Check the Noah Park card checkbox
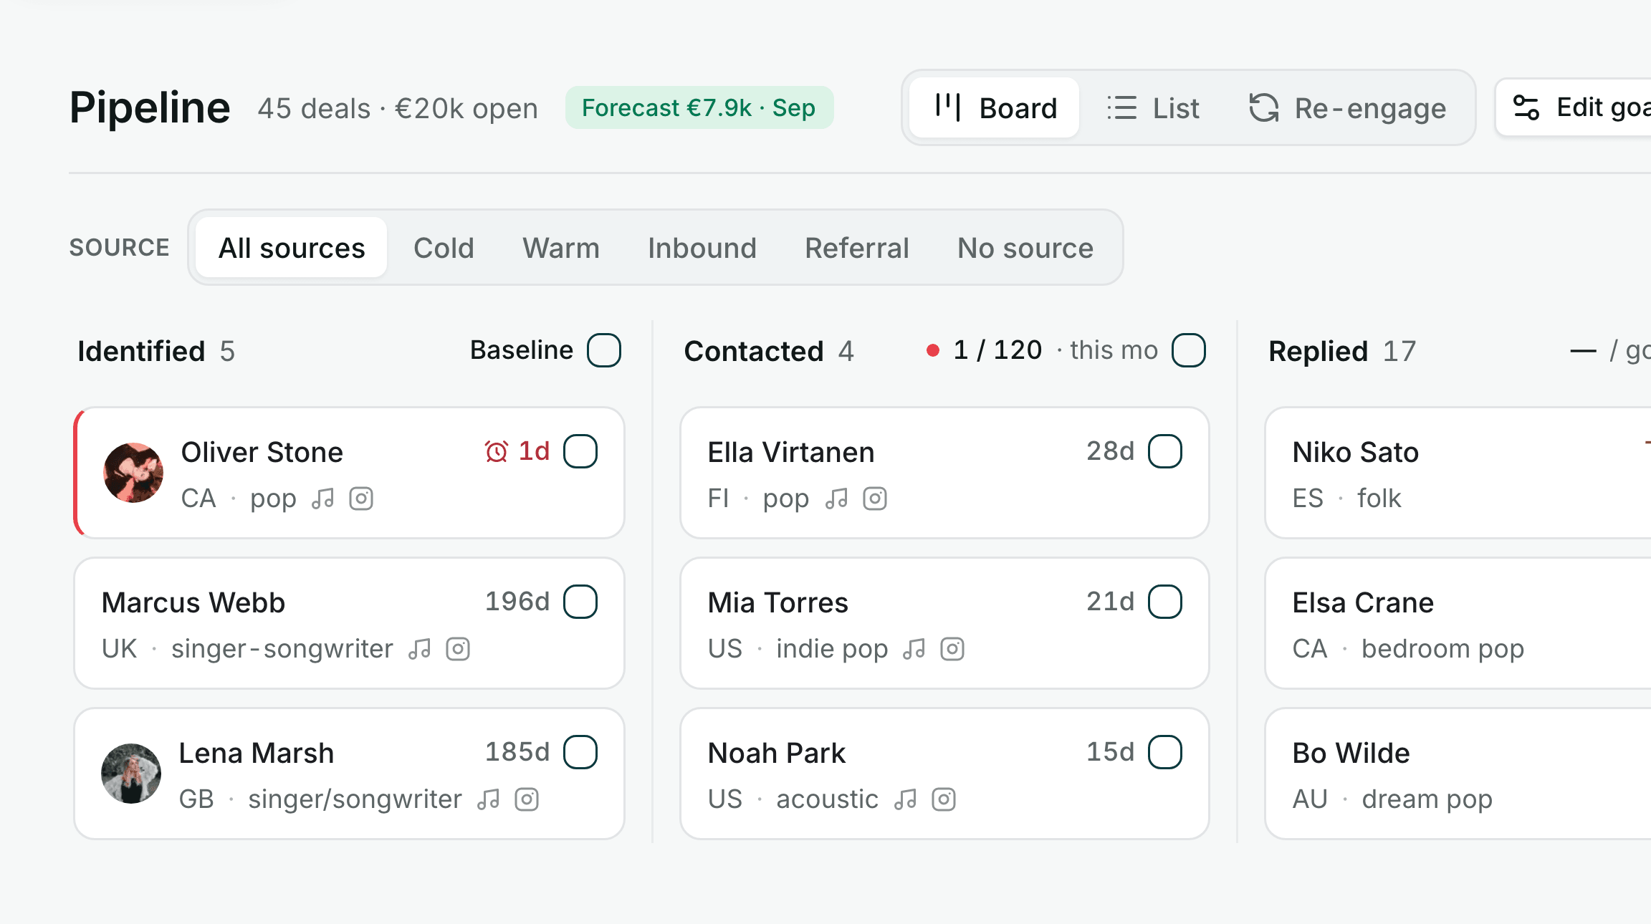 [x=1165, y=752]
